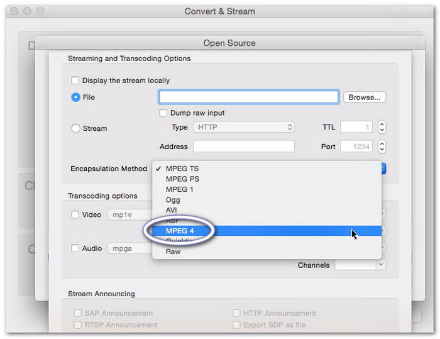Choose MPEG PS encapsulation option

click(x=267, y=179)
